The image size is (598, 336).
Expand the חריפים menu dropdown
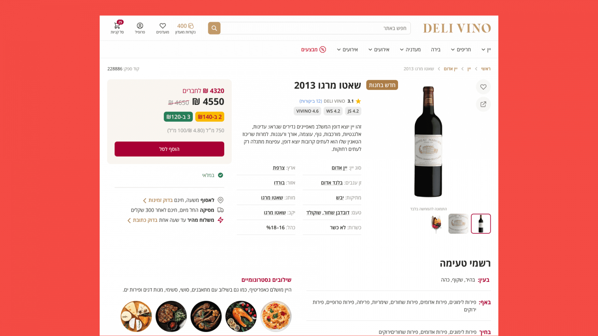461,50
